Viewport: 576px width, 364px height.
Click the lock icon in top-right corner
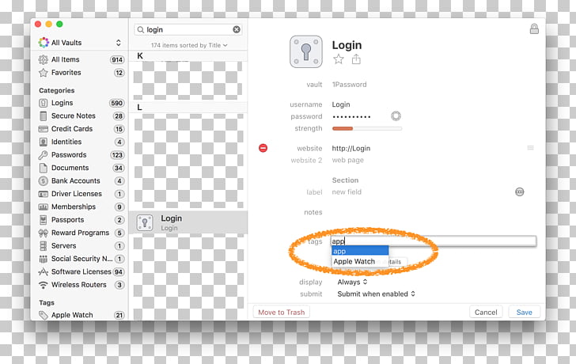[x=534, y=29]
